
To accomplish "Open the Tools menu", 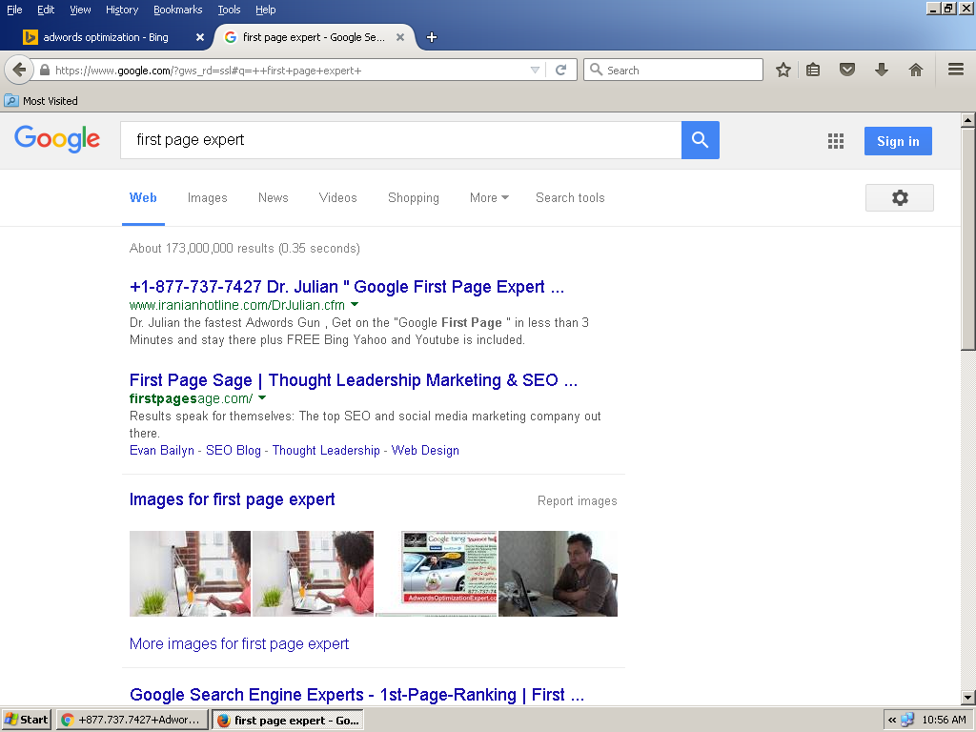I will click(x=229, y=10).
